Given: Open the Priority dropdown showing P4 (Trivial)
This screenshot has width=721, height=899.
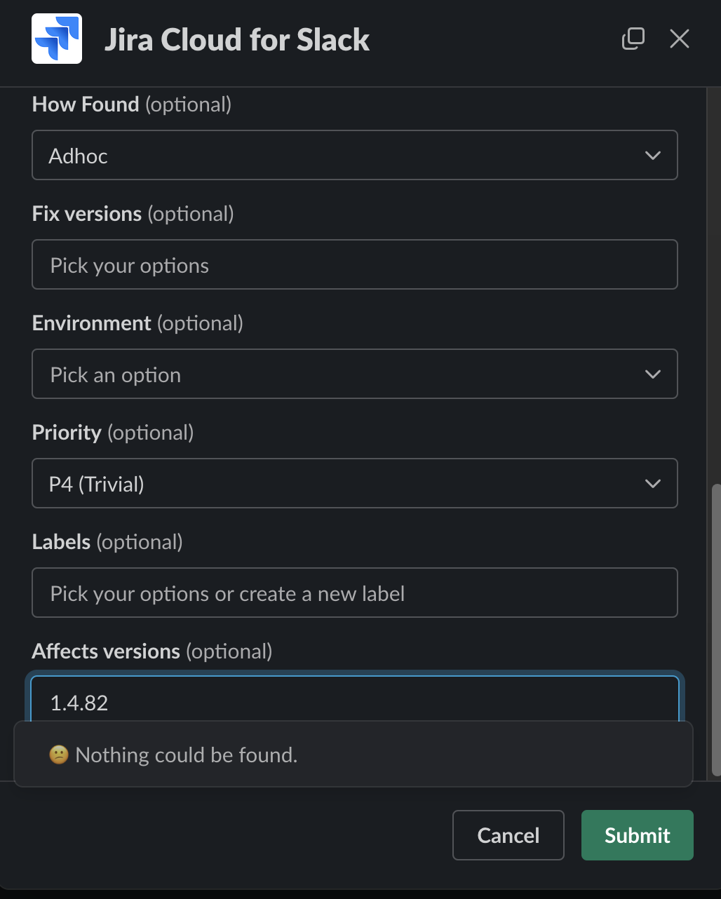Looking at the screenshot, I should tap(355, 483).
